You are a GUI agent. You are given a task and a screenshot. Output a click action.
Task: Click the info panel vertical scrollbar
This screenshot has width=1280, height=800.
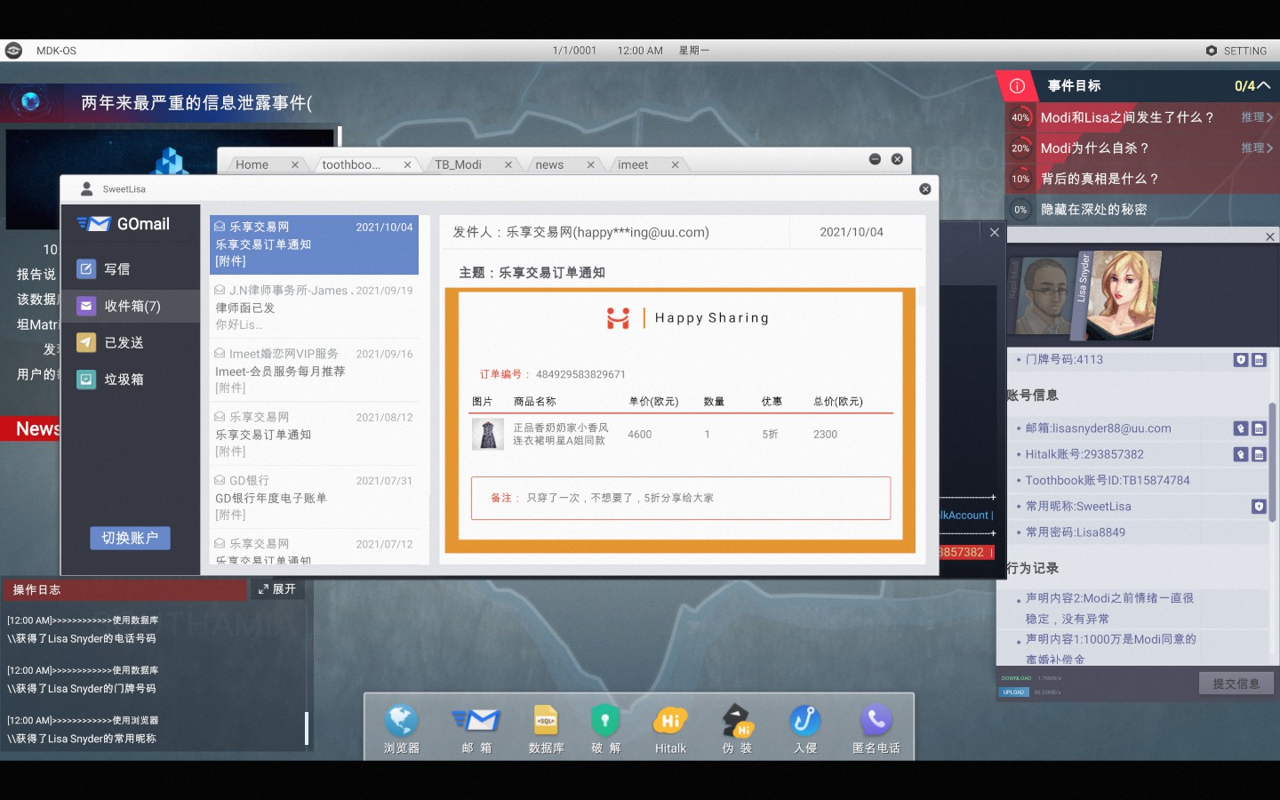pyautogui.click(x=1272, y=462)
